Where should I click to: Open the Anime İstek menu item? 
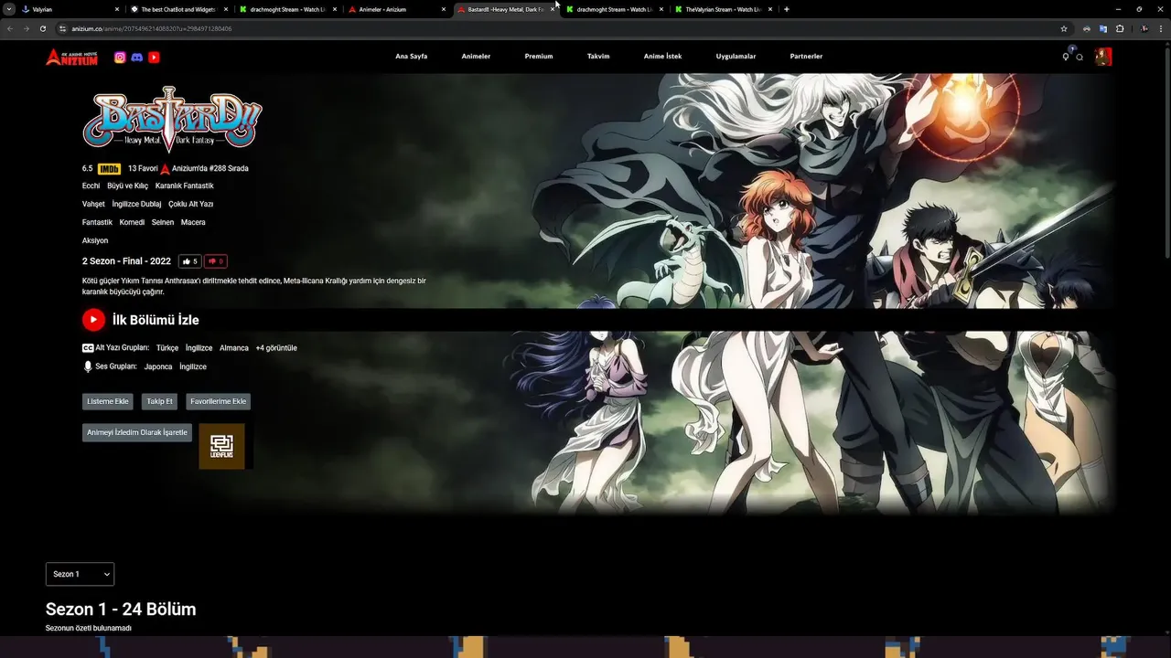point(662,57)
